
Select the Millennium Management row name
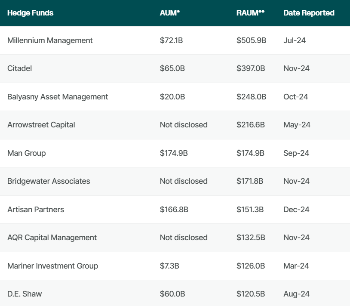coord(50,40)
